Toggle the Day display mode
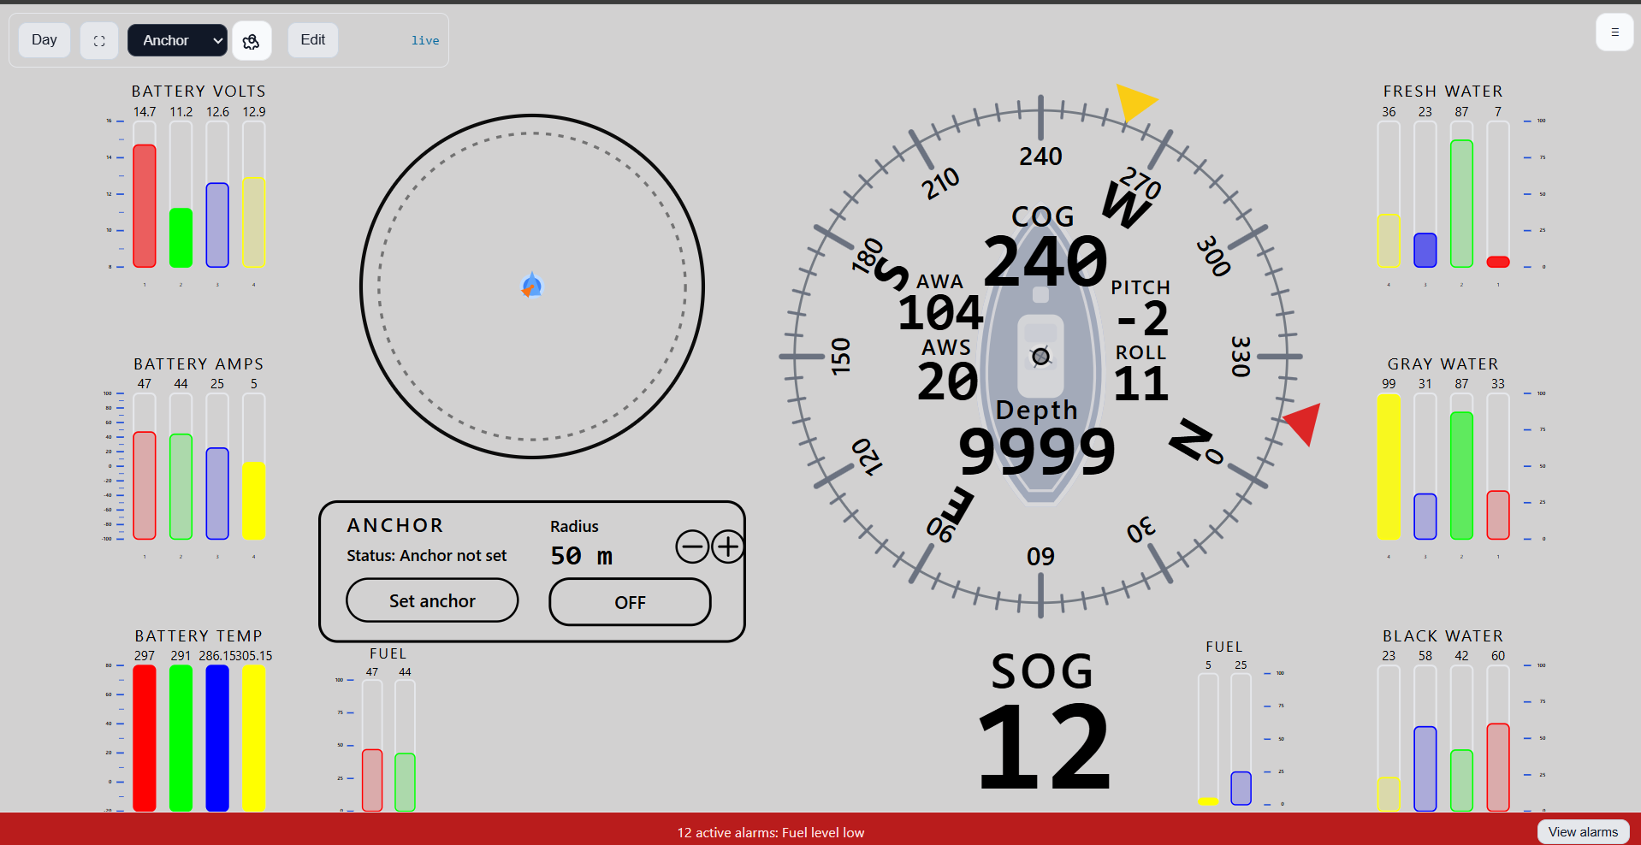The width and height of the screenshot is (1641, 845). (44, 40)
